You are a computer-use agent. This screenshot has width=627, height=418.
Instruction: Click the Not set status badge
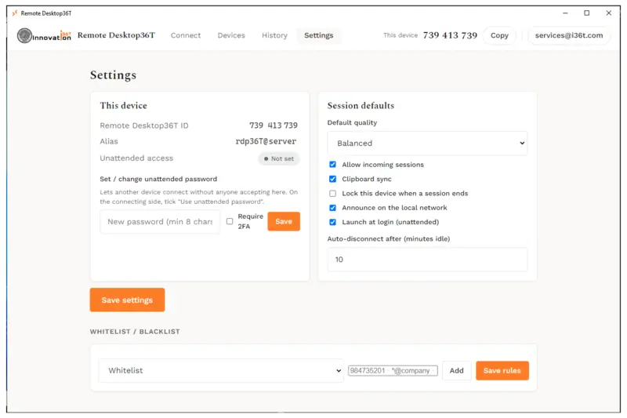[279, 158]
